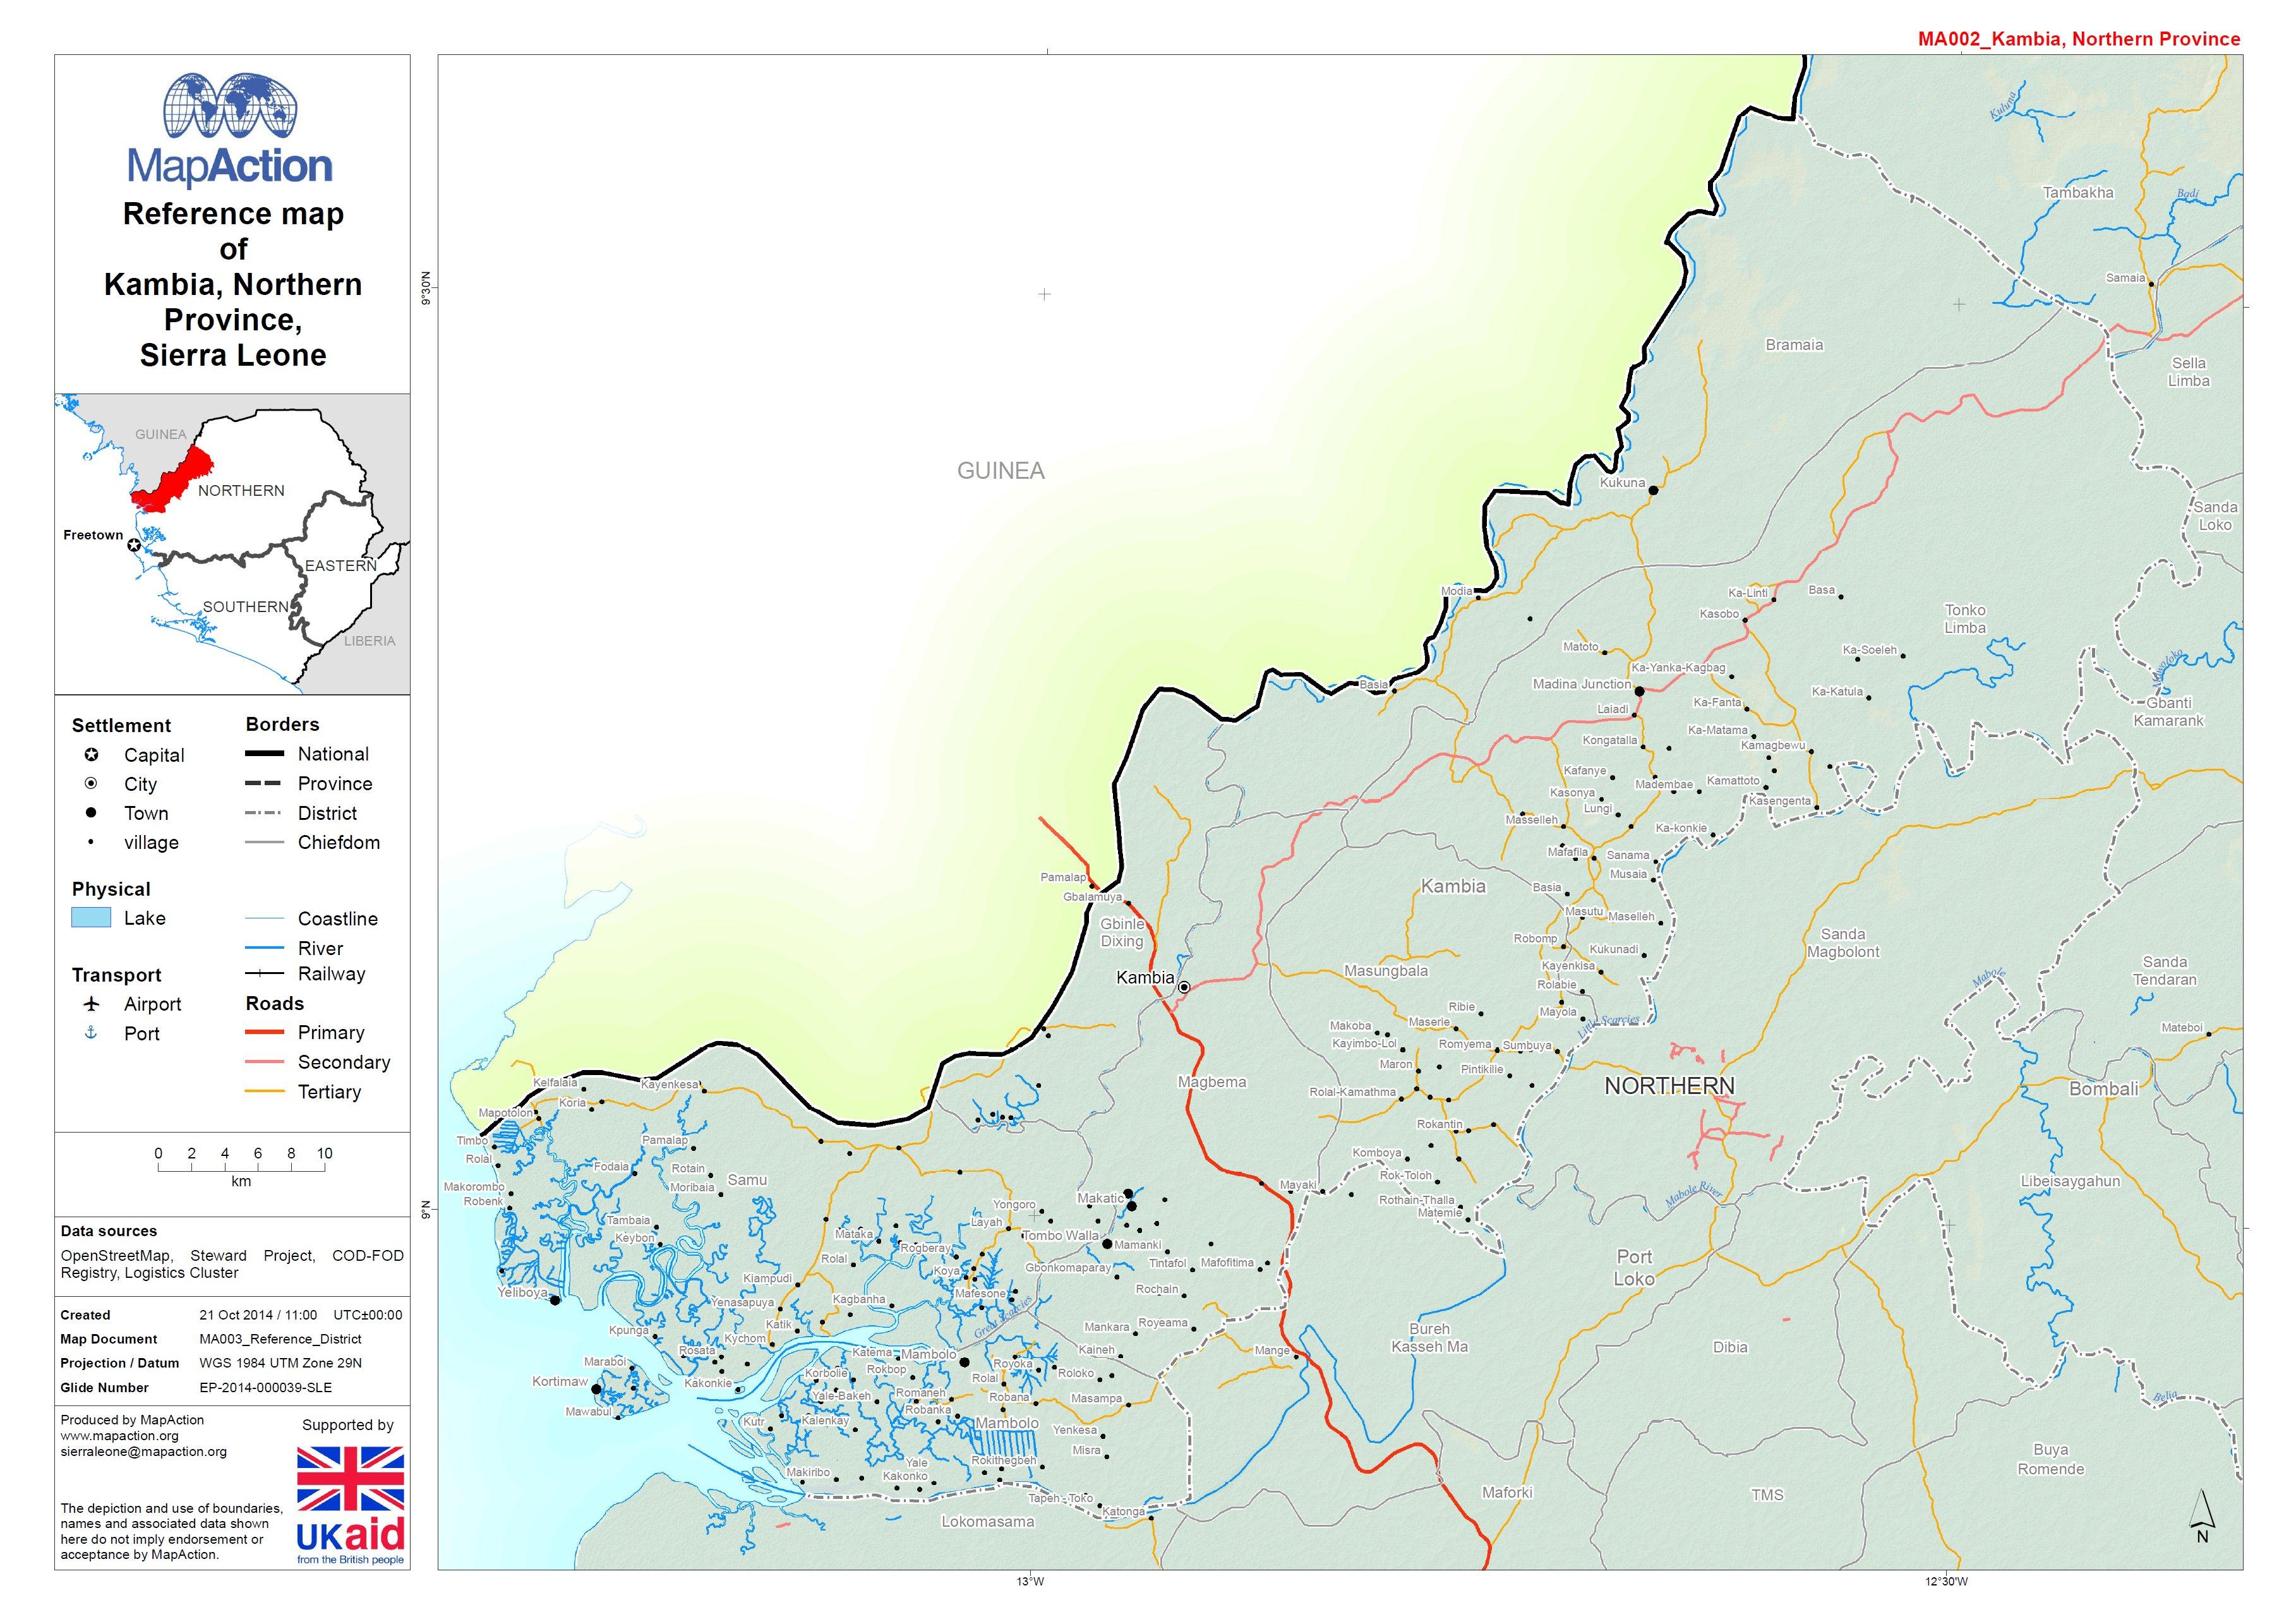The image size is (2296, 1624).
Task: Click the Bombali district label
Action: pyautogui.click(x=2104, y=1090)
